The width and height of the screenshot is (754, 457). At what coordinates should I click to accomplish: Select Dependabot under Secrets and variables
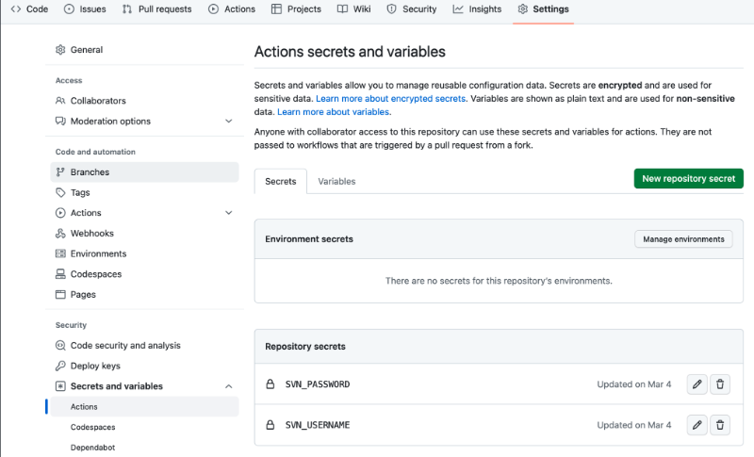(91, 448)
